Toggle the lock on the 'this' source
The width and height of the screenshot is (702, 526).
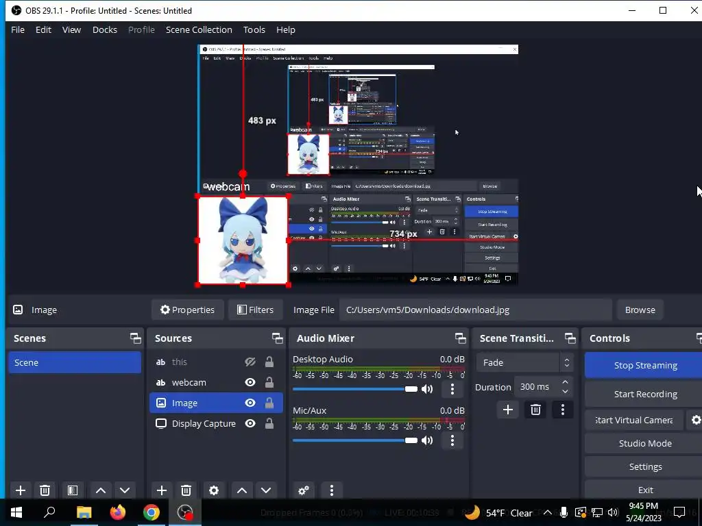tap(269, 362)
